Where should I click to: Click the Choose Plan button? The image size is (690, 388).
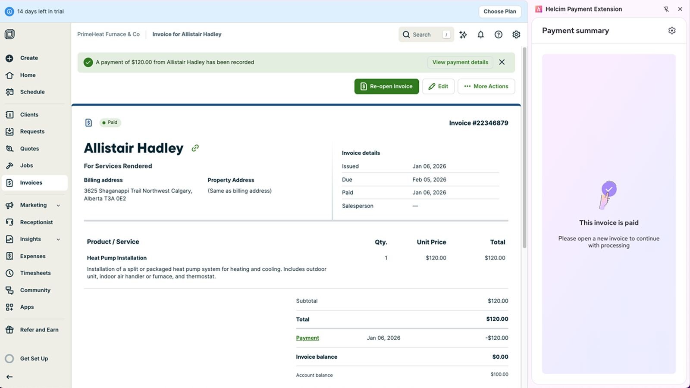(499, 12)
